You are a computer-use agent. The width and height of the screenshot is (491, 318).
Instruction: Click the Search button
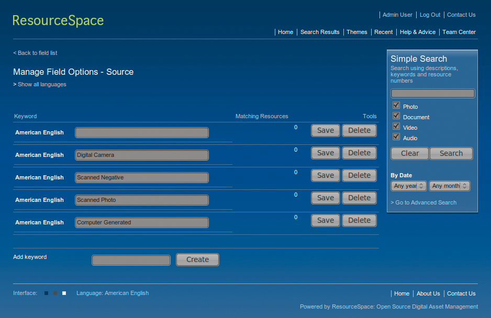451,154
